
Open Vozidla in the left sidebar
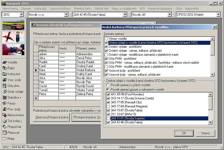(x=12, y=62)
